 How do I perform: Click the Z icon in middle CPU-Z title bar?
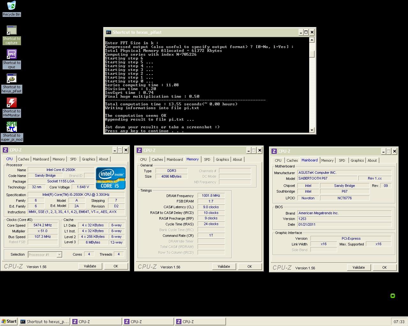coord(139,150)
